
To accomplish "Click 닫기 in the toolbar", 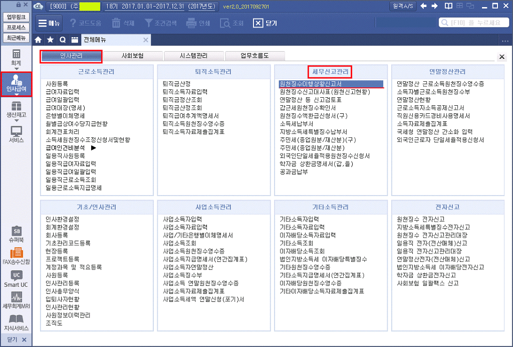I will point(266,23).
